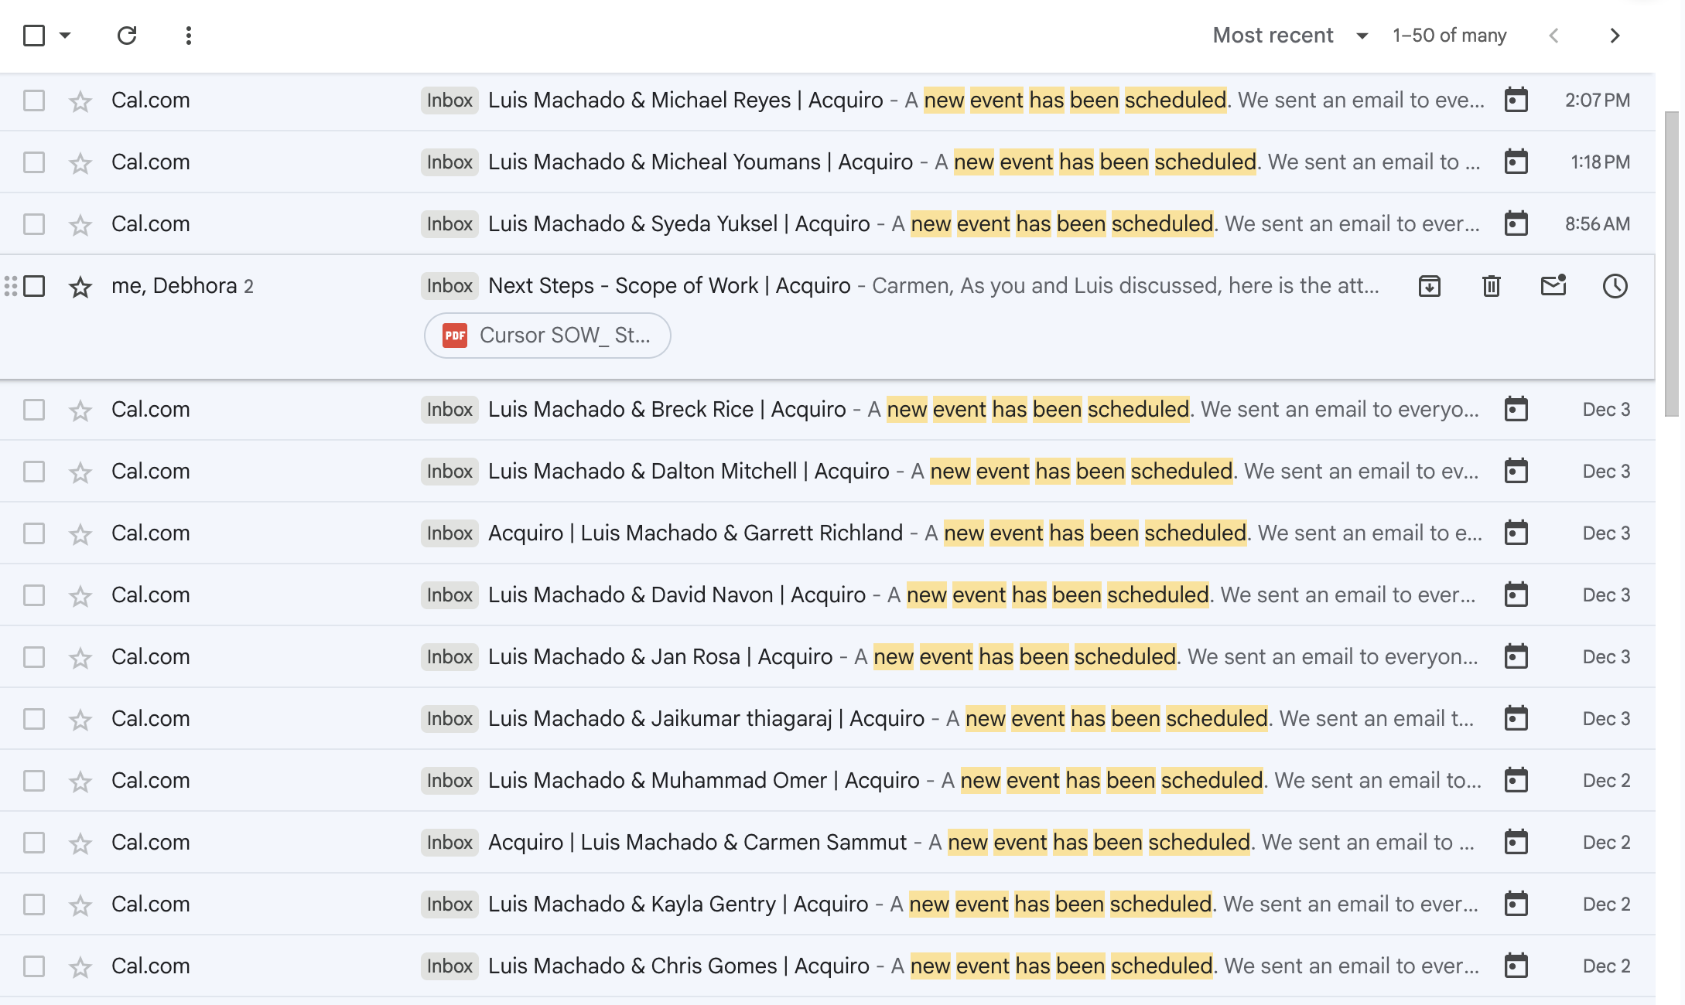
Task: Delete the Next Steps Scope of Work email
Action: 1491,286
